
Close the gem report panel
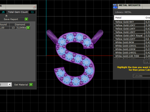34,7
